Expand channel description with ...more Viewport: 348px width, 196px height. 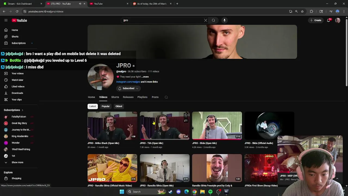(145, 77)
